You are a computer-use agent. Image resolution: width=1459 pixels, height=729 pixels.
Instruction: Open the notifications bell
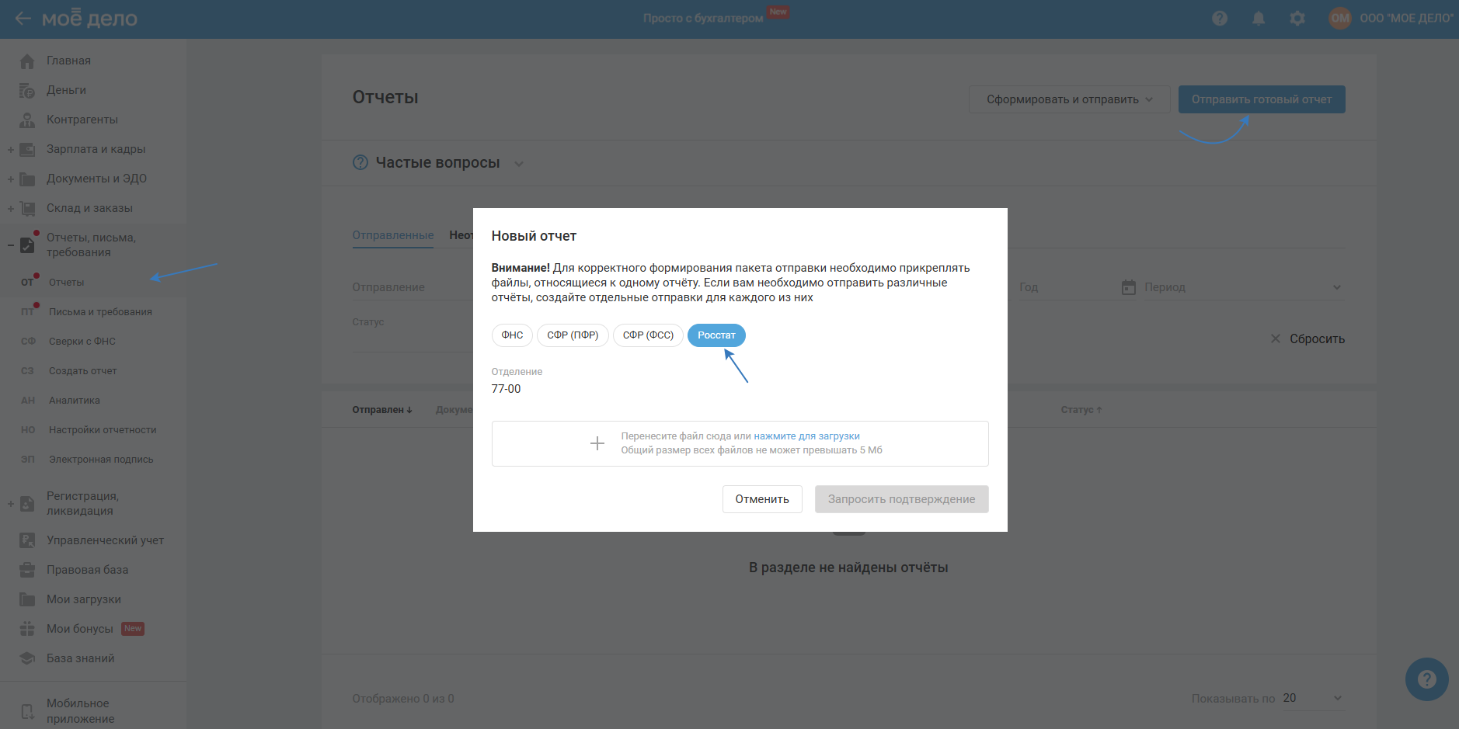[x=1259, y=18]
